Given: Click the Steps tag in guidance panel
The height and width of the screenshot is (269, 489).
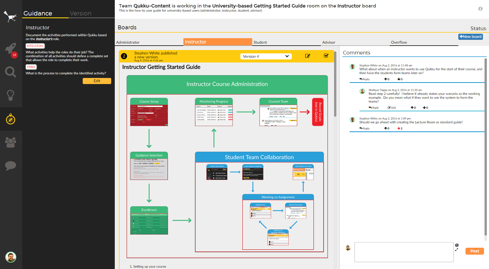Looking at the screenshot, I should pyautogui.click(x=31, y=67).
